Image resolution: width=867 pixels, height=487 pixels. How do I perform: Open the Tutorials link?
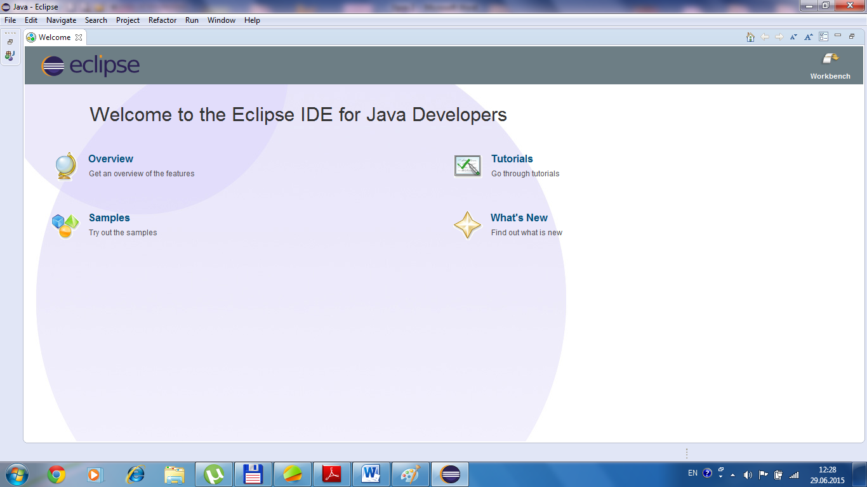pos(512,159)
